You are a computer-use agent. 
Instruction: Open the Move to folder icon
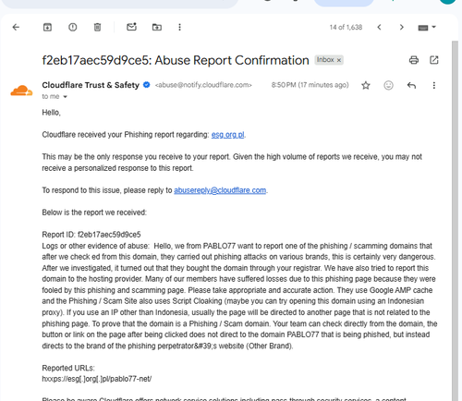[157, 28]
